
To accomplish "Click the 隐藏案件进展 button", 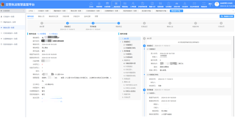I will pos(227,16).
